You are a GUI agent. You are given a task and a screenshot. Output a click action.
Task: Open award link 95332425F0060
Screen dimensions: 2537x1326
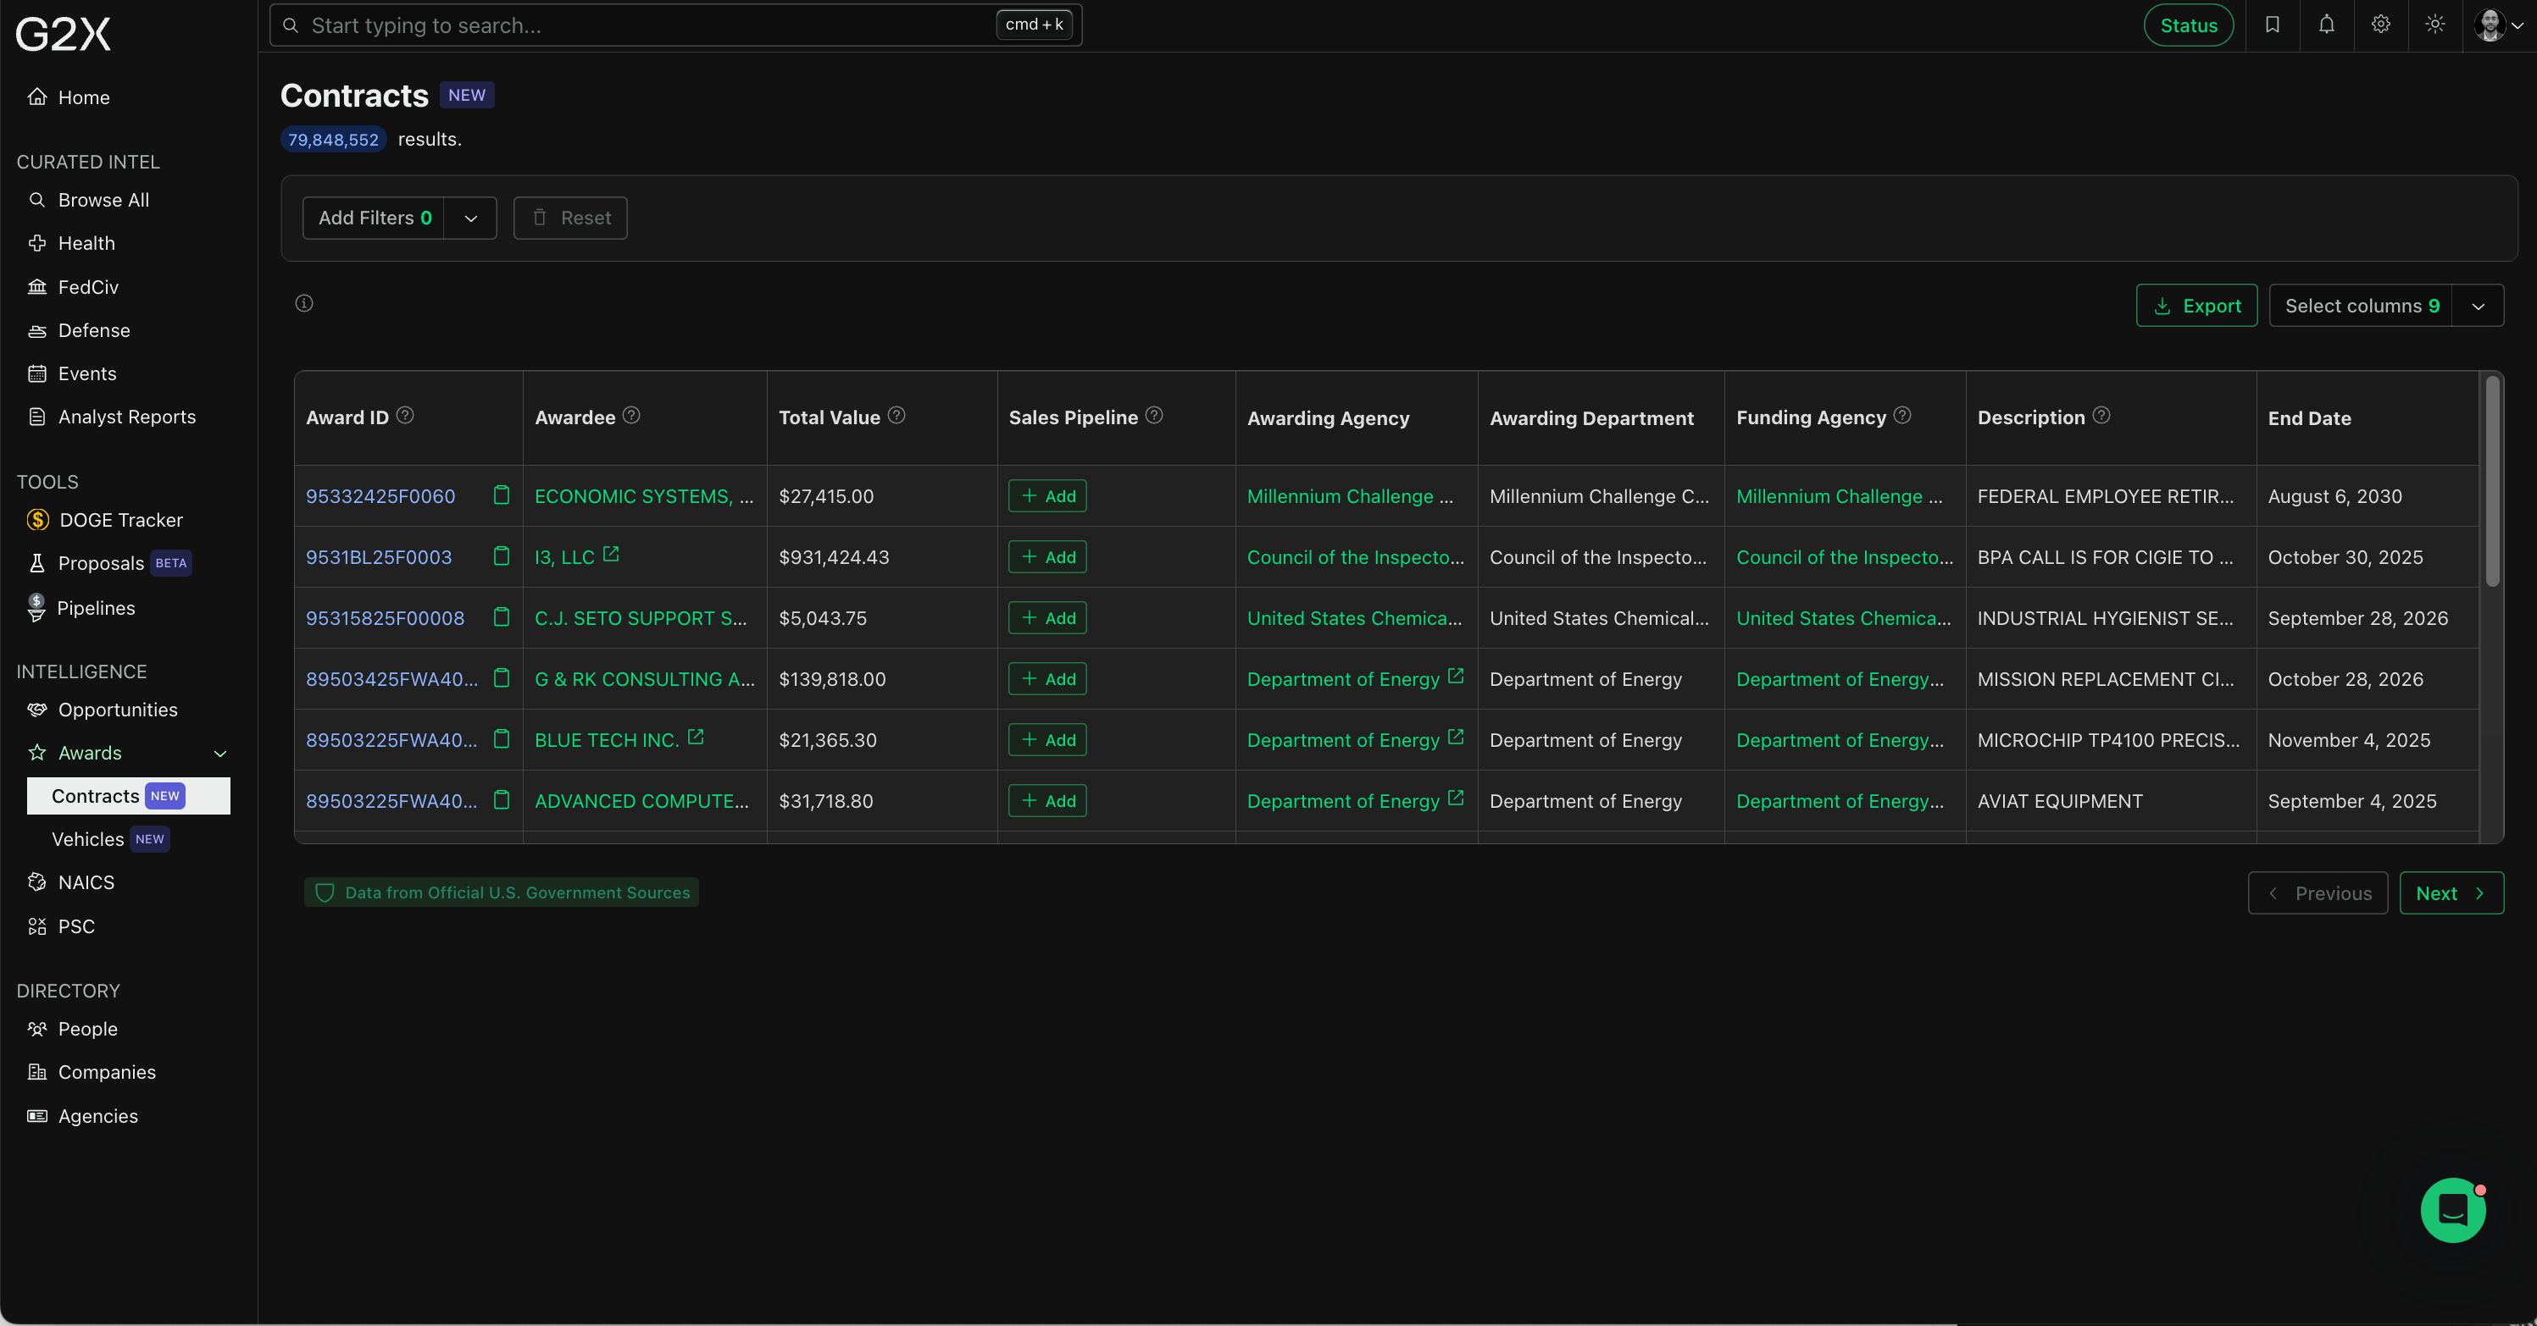tap(380, 495)
